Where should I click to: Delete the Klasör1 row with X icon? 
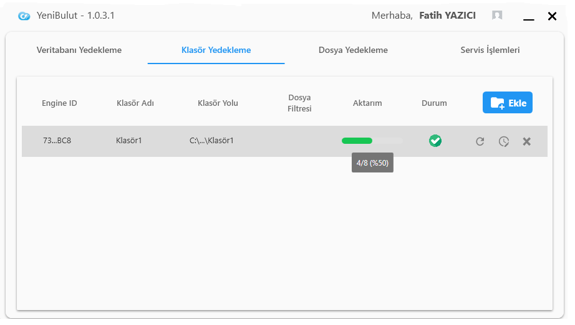(x=526, y=141)
